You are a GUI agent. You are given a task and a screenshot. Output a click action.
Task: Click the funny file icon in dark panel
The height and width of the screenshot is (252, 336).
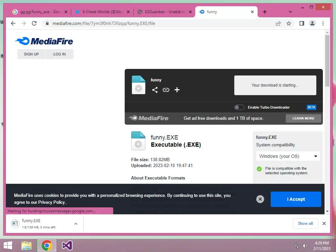tap(138, 85)
